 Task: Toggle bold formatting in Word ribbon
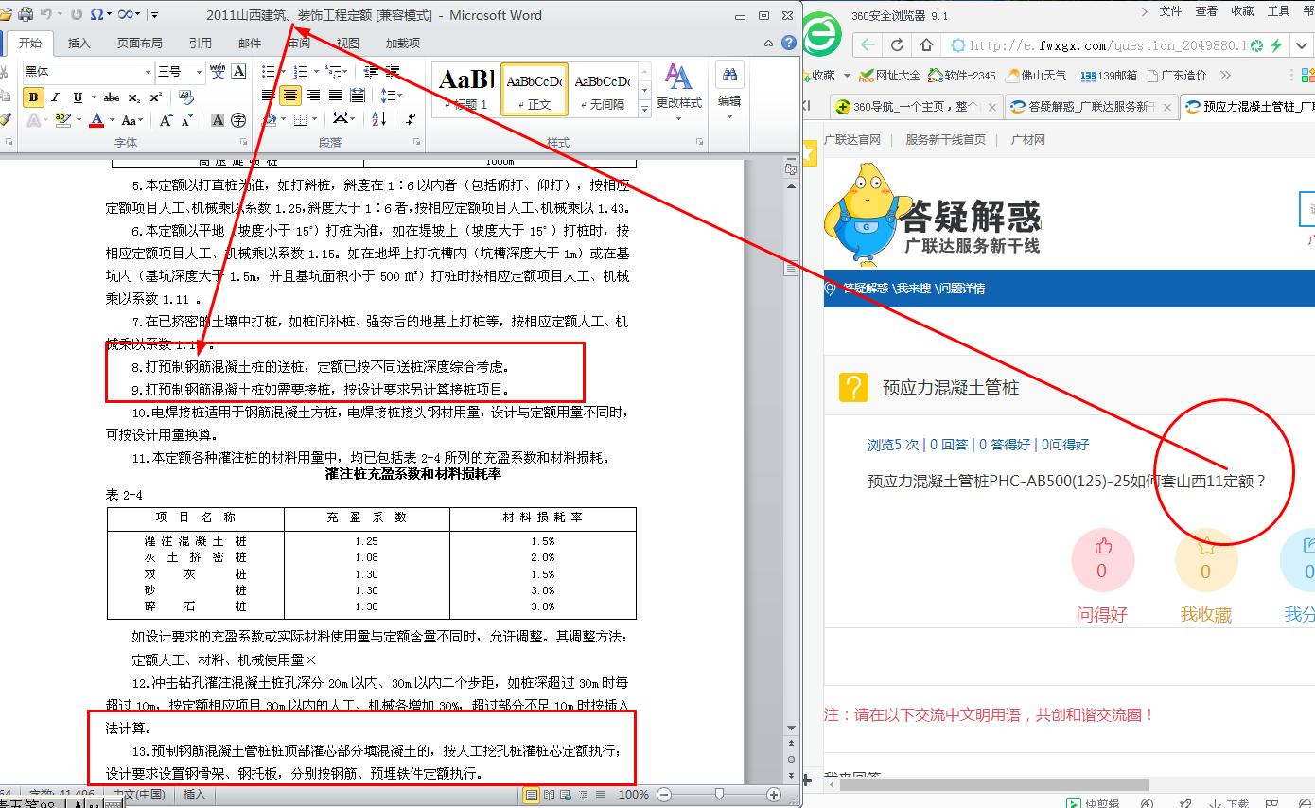click(34, 97)
